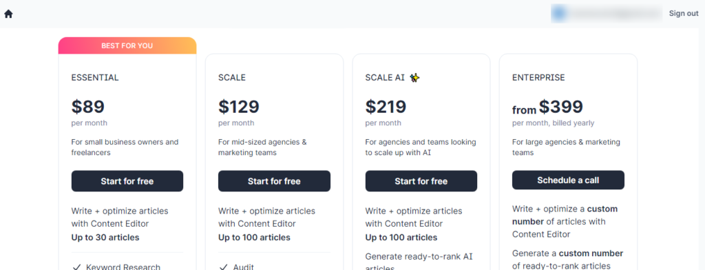The image size is (705, 270).
Task: Select the Up to 30 articles text
Action: point(105,238)
